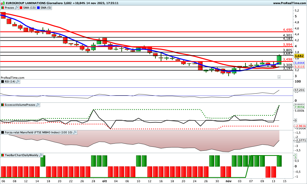Click the 4,183 level label
This screenshot has height=184, width=307.
click(288, 39)
